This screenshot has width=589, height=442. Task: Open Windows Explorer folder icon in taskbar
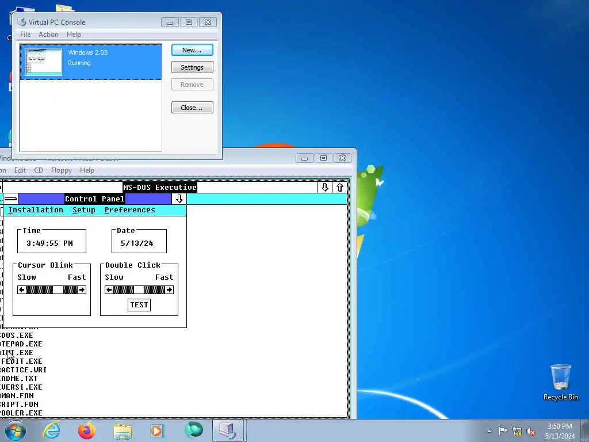[x=123, y=431]
